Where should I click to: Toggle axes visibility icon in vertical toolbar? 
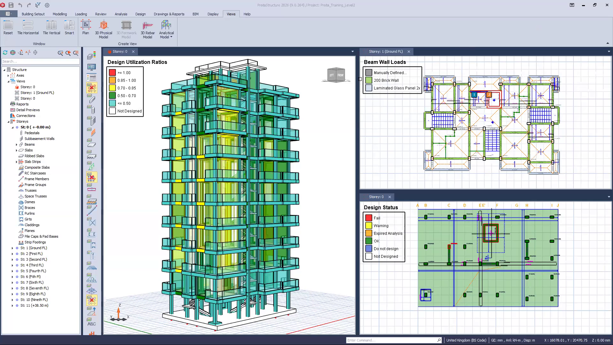point(92,88)
